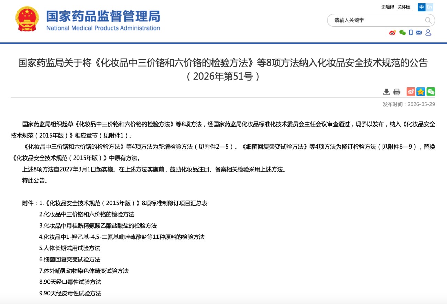Open the WeChat icon in header
447x304 pixels.
402,33
